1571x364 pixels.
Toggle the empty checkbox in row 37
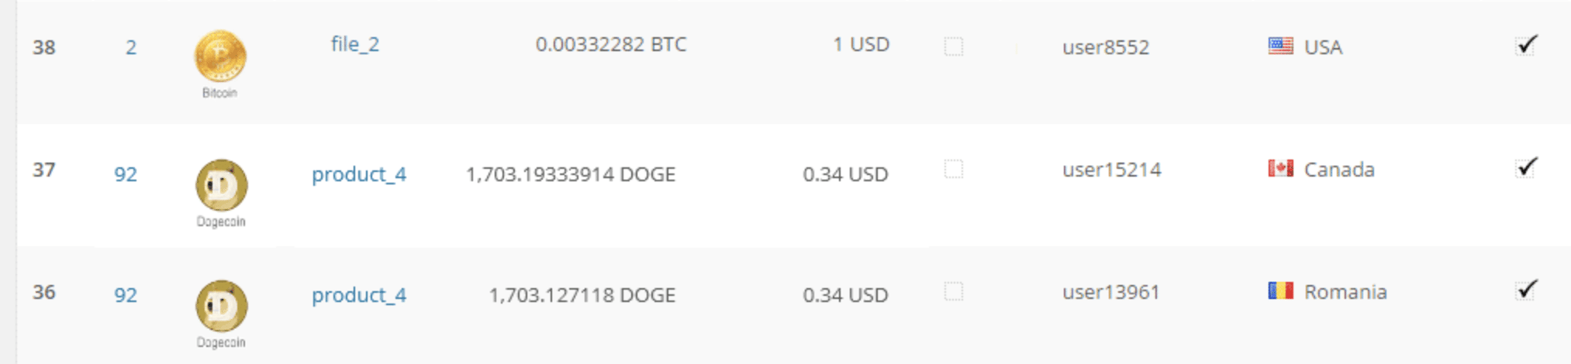[x=954, y=169]
